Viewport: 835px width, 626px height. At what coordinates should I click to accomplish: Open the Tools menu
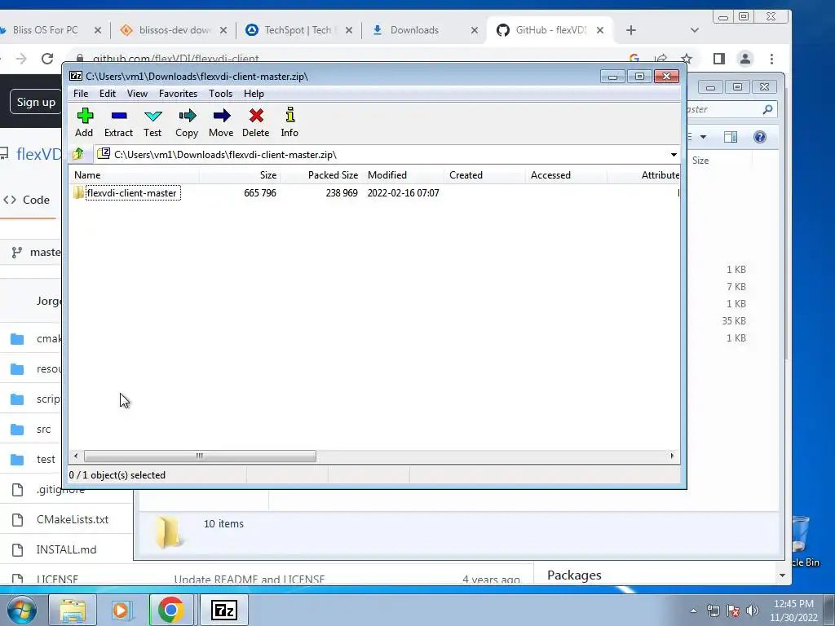[220, 94]
